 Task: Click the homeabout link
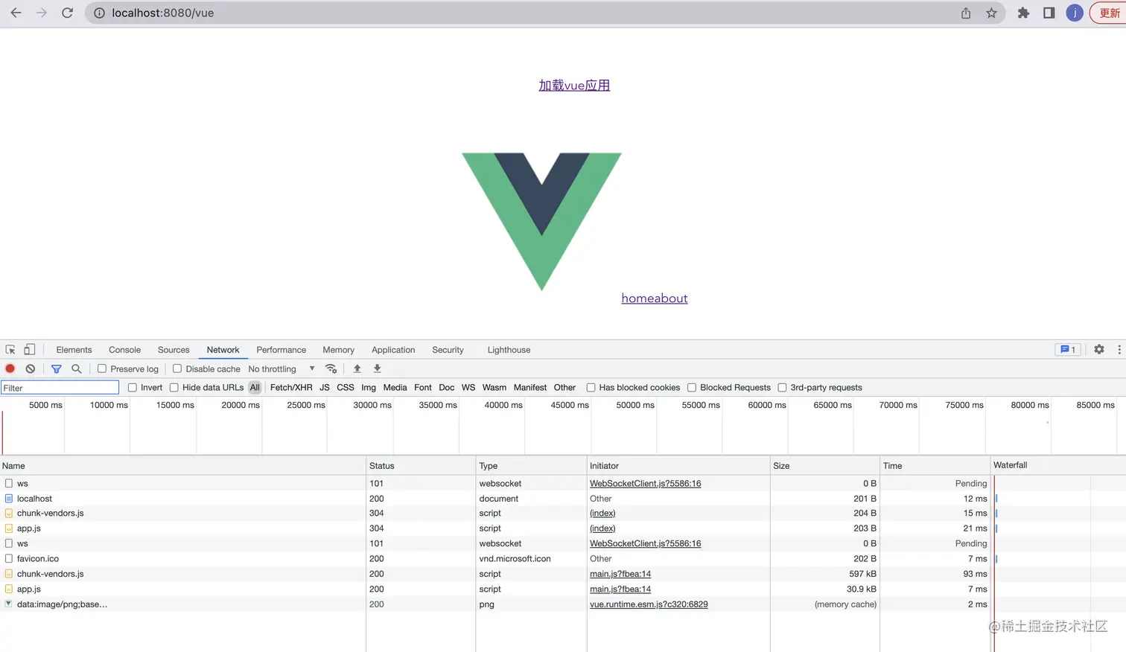coord(655,298)
